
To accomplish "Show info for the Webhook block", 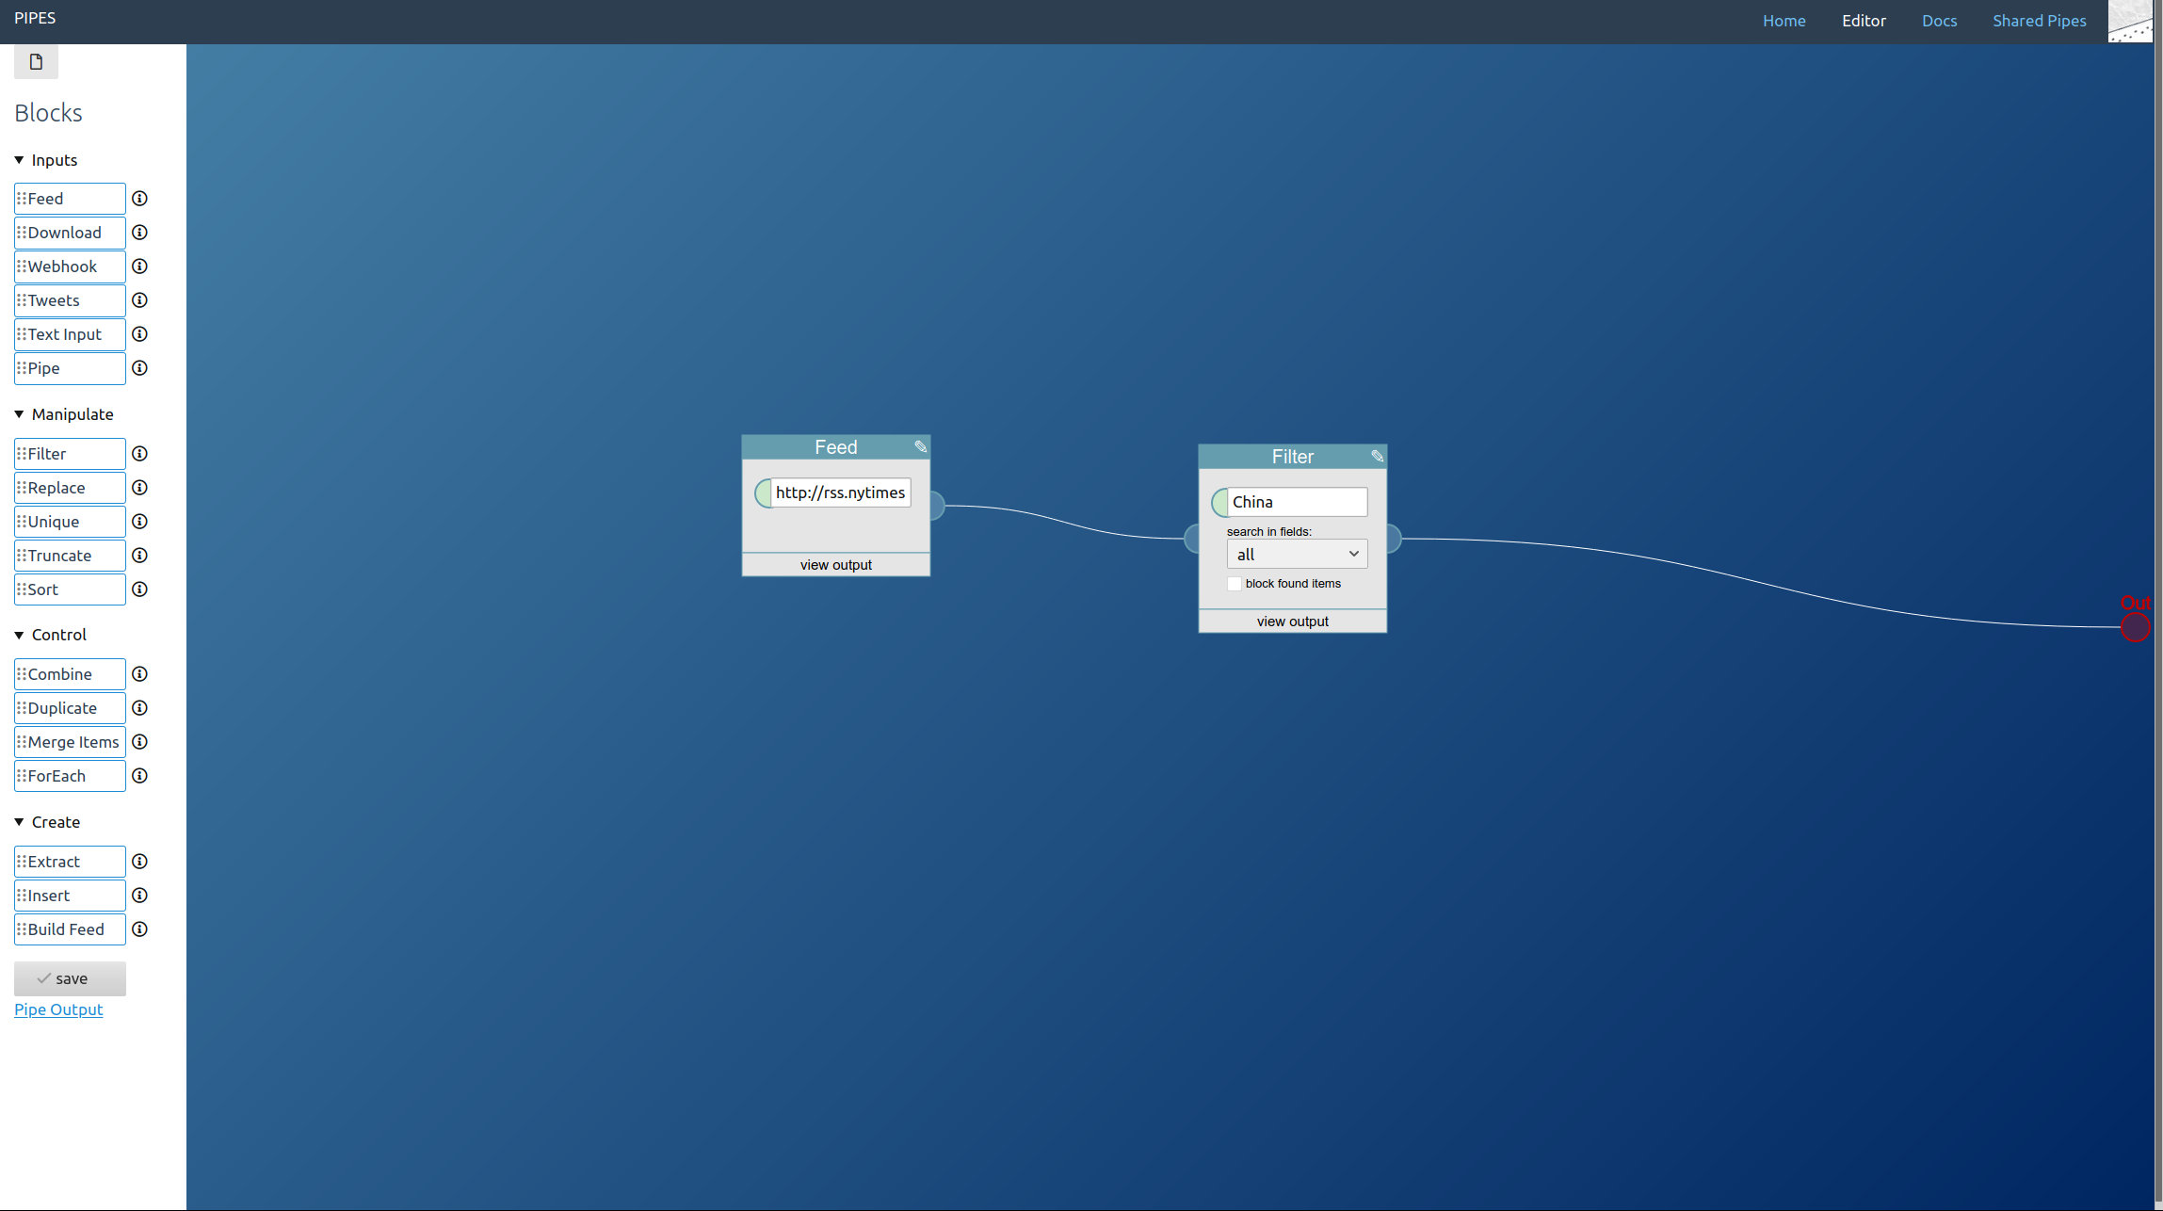I will click(139, 266).
